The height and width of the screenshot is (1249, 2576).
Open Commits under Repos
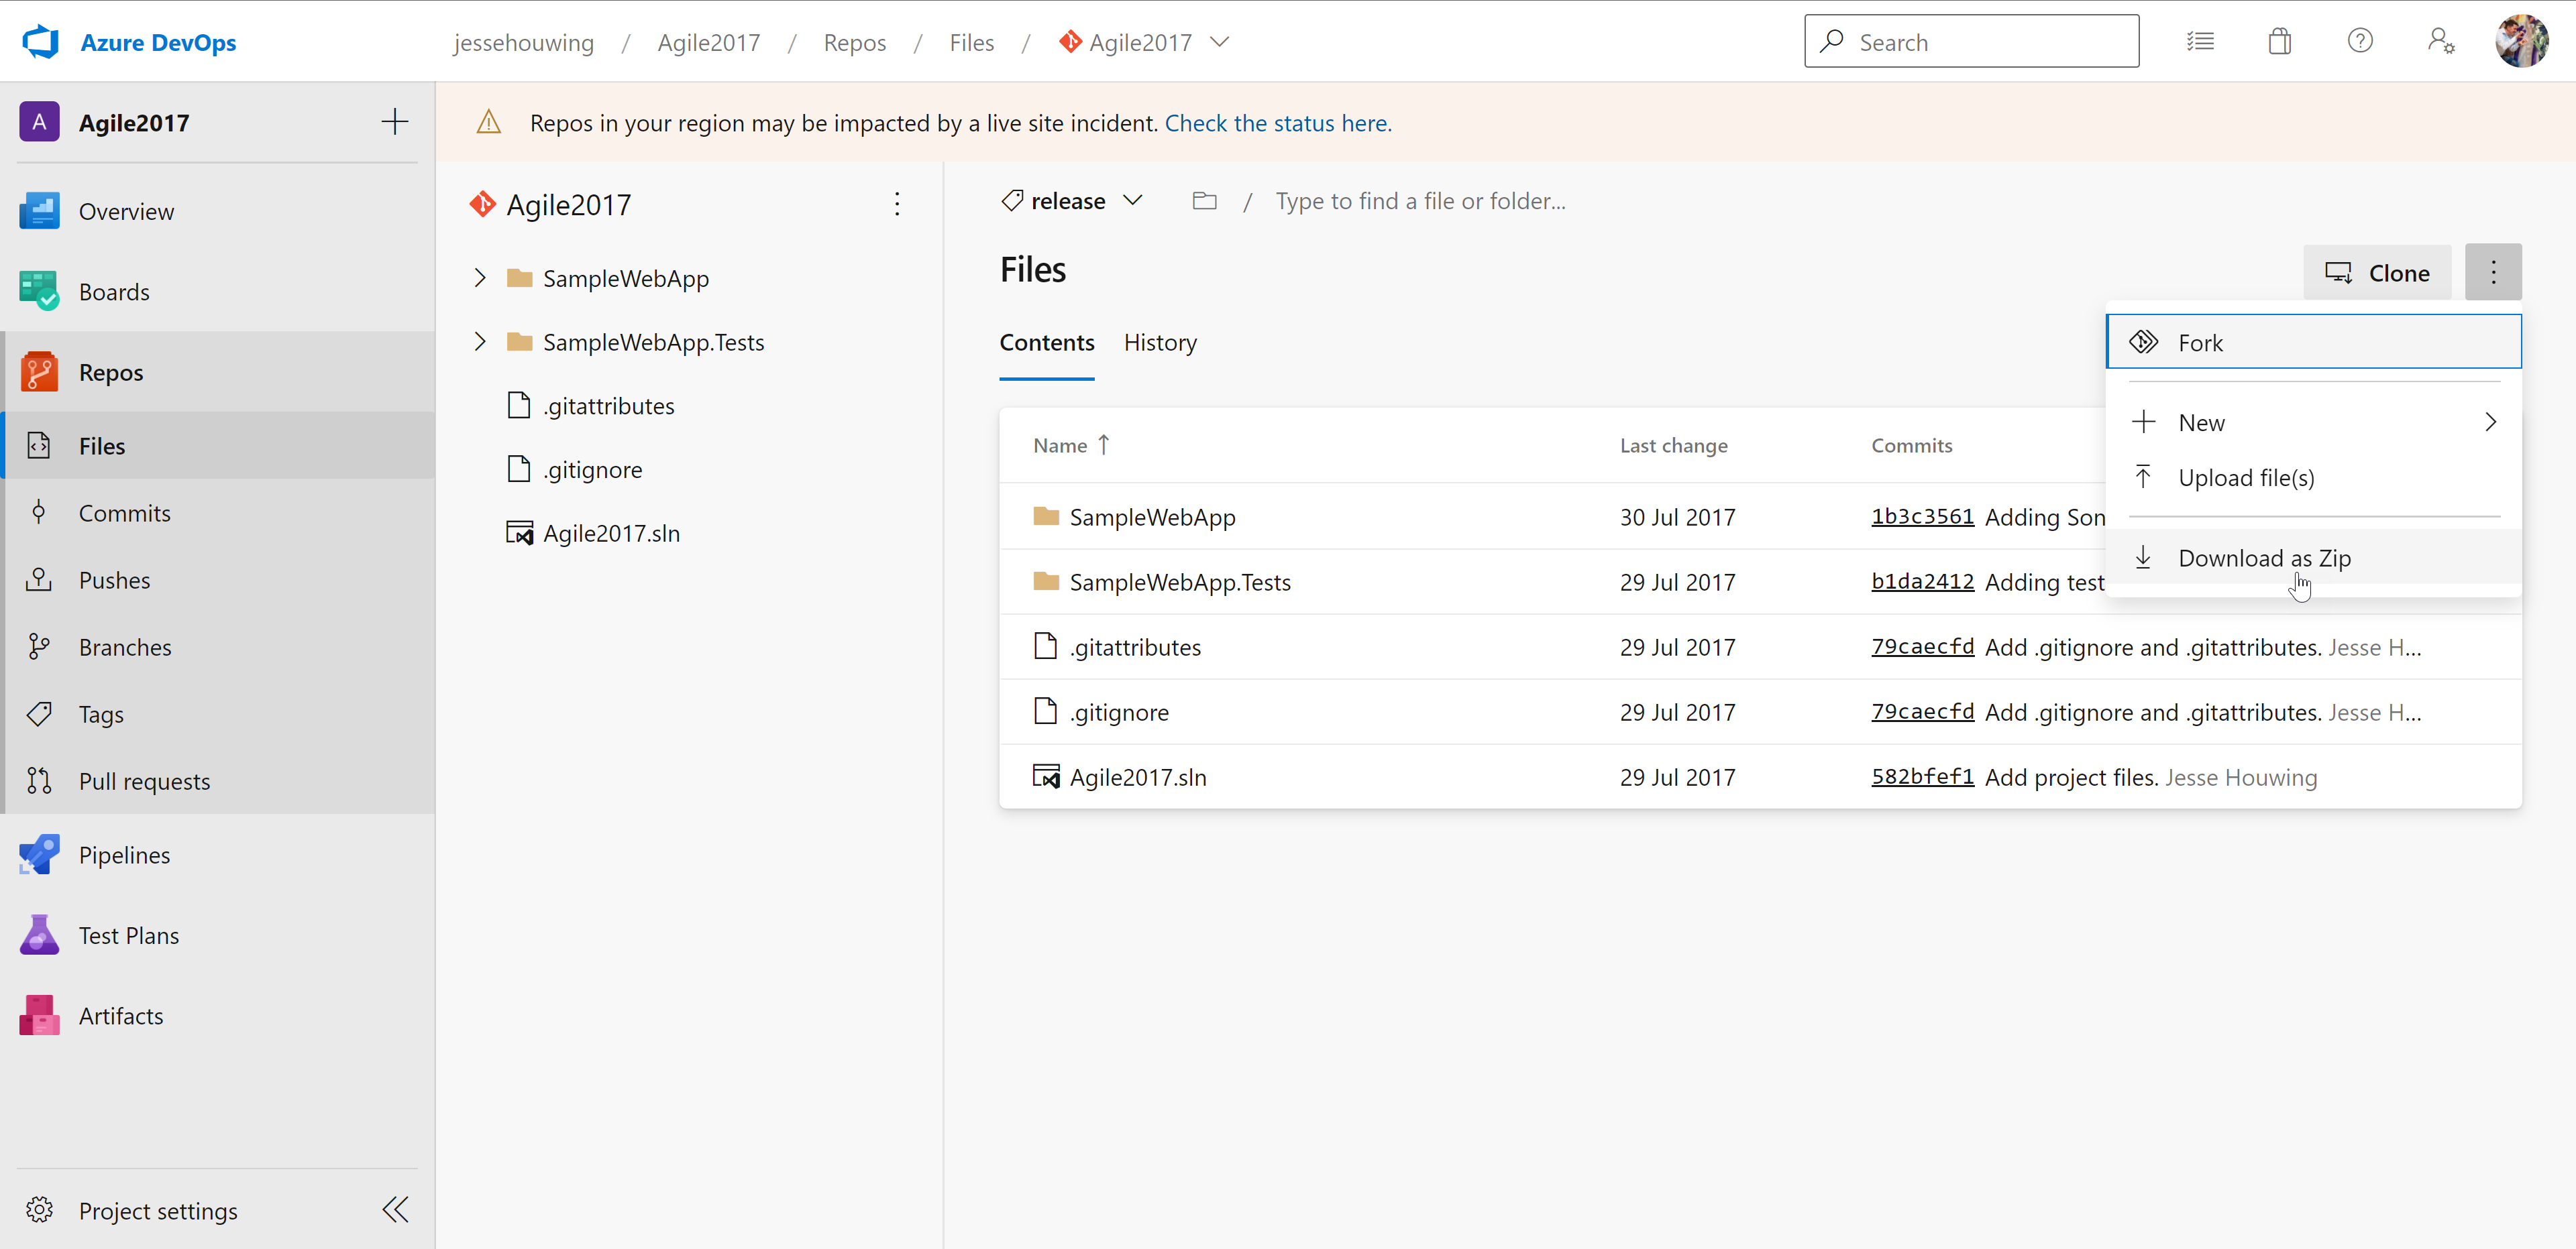tap(218, 513)
